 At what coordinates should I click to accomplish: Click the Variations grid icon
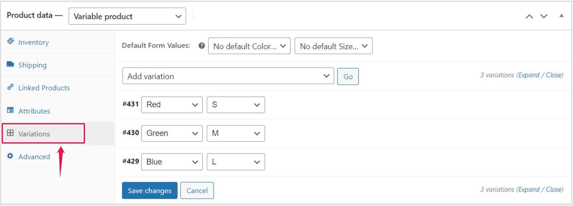point(10,133)
